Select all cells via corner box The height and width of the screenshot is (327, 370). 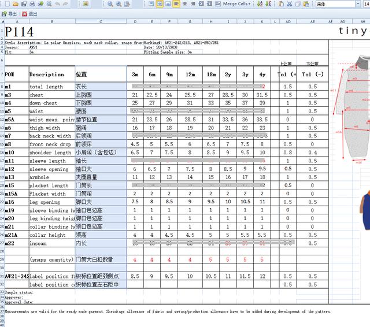click(2, 22)
